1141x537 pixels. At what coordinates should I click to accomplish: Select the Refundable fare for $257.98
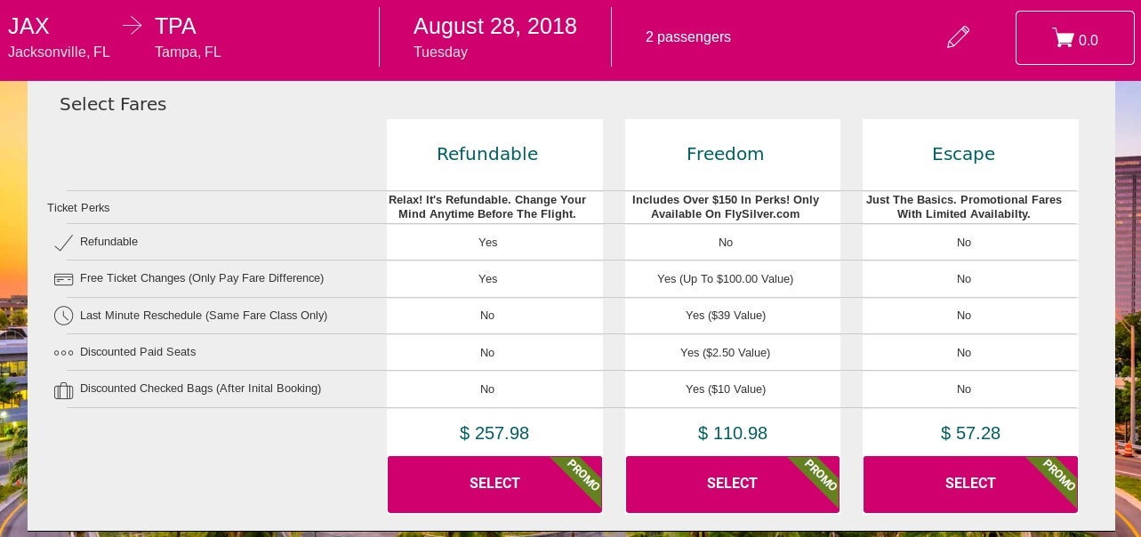coord(494,484)
